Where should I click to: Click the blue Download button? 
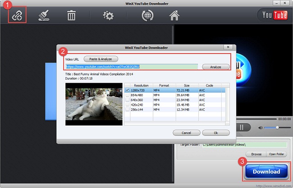click(x=266, y=172)
